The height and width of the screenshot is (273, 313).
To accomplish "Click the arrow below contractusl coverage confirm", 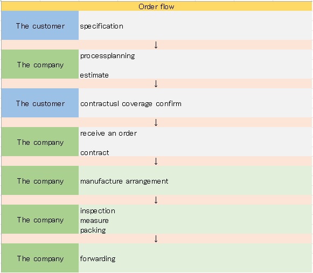I will [x=156, y=122].
